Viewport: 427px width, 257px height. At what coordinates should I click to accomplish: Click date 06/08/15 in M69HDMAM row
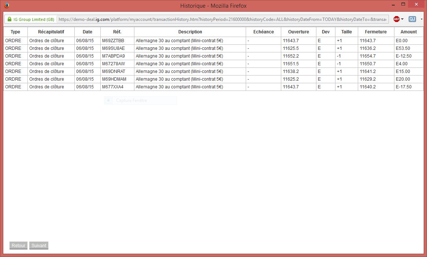[x=85, y=79]
